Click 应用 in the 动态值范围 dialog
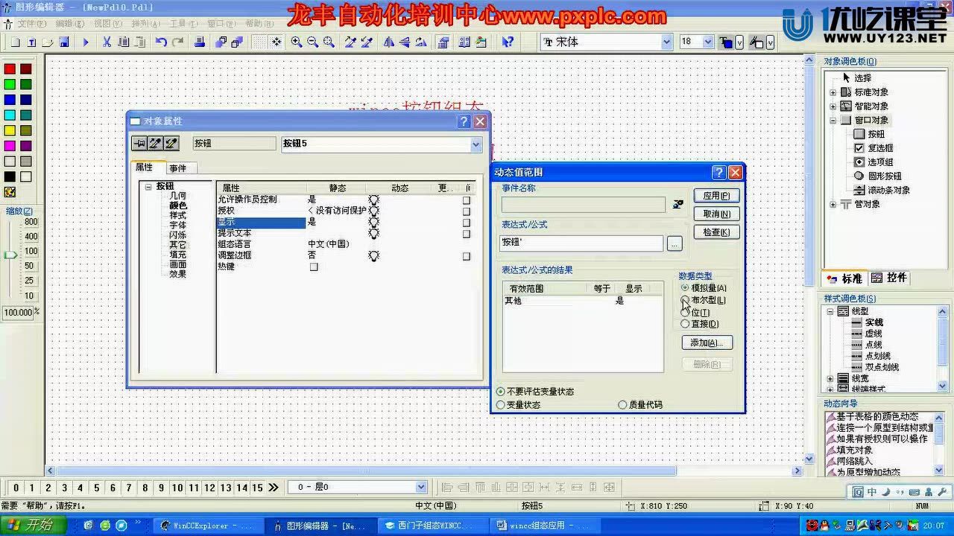The image size is (954, 536). pos(715,195)
